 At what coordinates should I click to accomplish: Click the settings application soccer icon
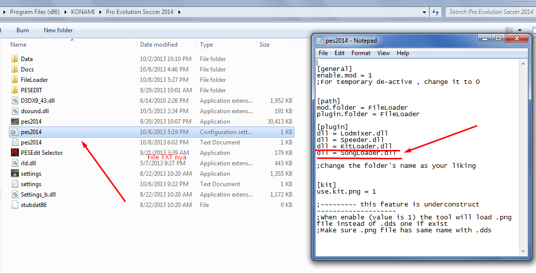click(x=15, y=173)
